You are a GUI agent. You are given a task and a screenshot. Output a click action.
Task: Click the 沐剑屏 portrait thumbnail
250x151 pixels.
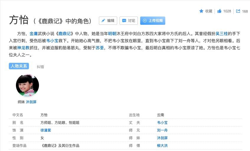click(x=27, y=86)
